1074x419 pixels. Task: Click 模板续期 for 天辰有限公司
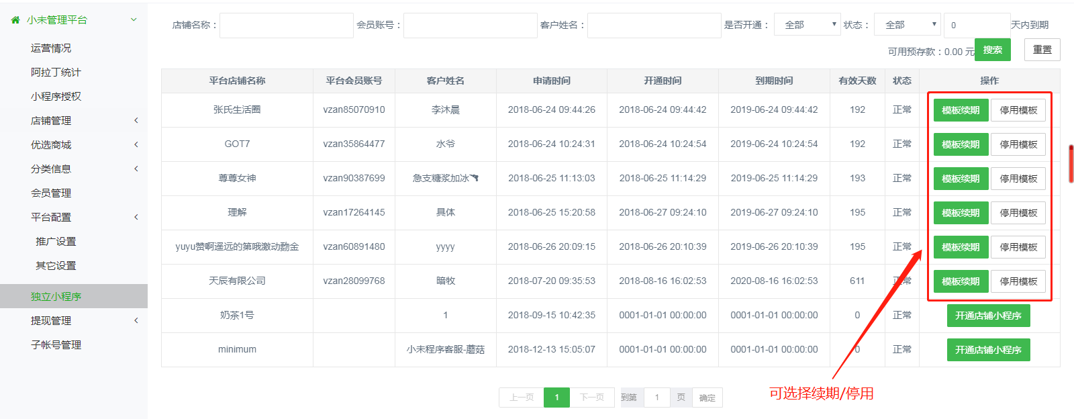(961, 281)
